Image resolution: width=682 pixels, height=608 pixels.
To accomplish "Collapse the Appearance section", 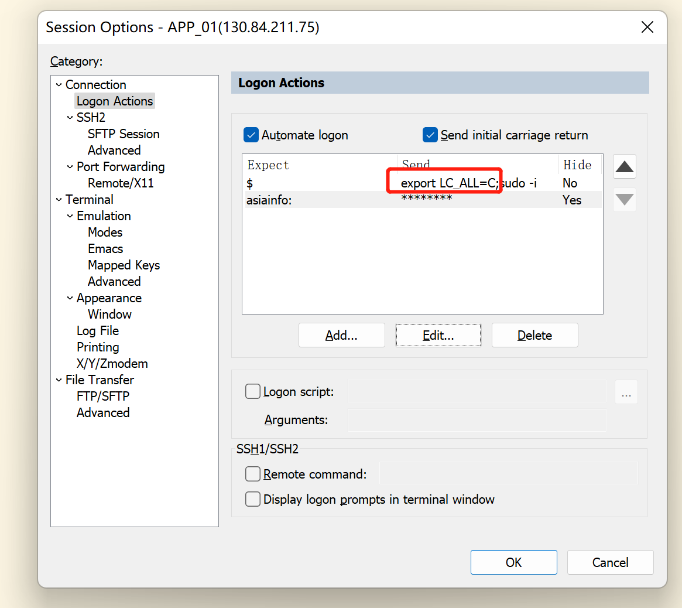I will 70,298.
